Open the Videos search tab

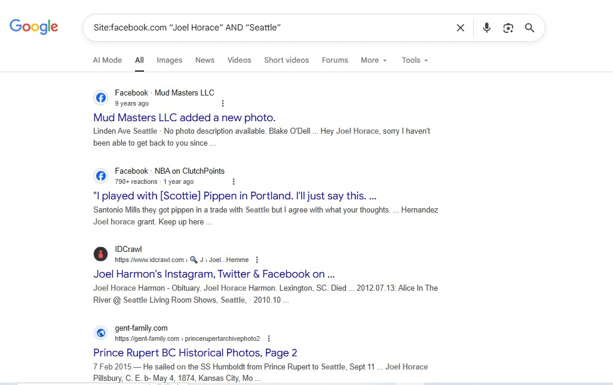[x=239, y=60]
